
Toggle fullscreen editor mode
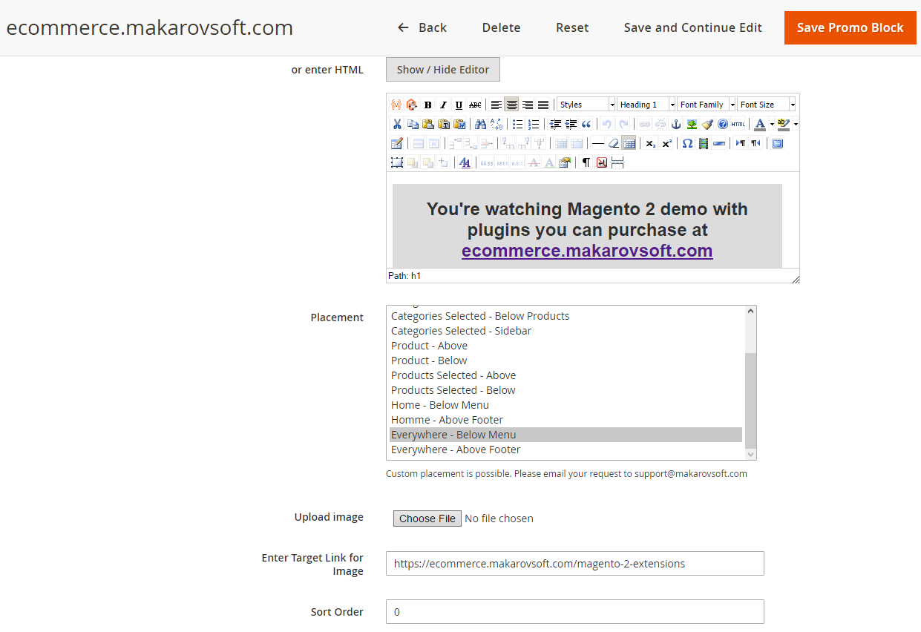point(777,143)
